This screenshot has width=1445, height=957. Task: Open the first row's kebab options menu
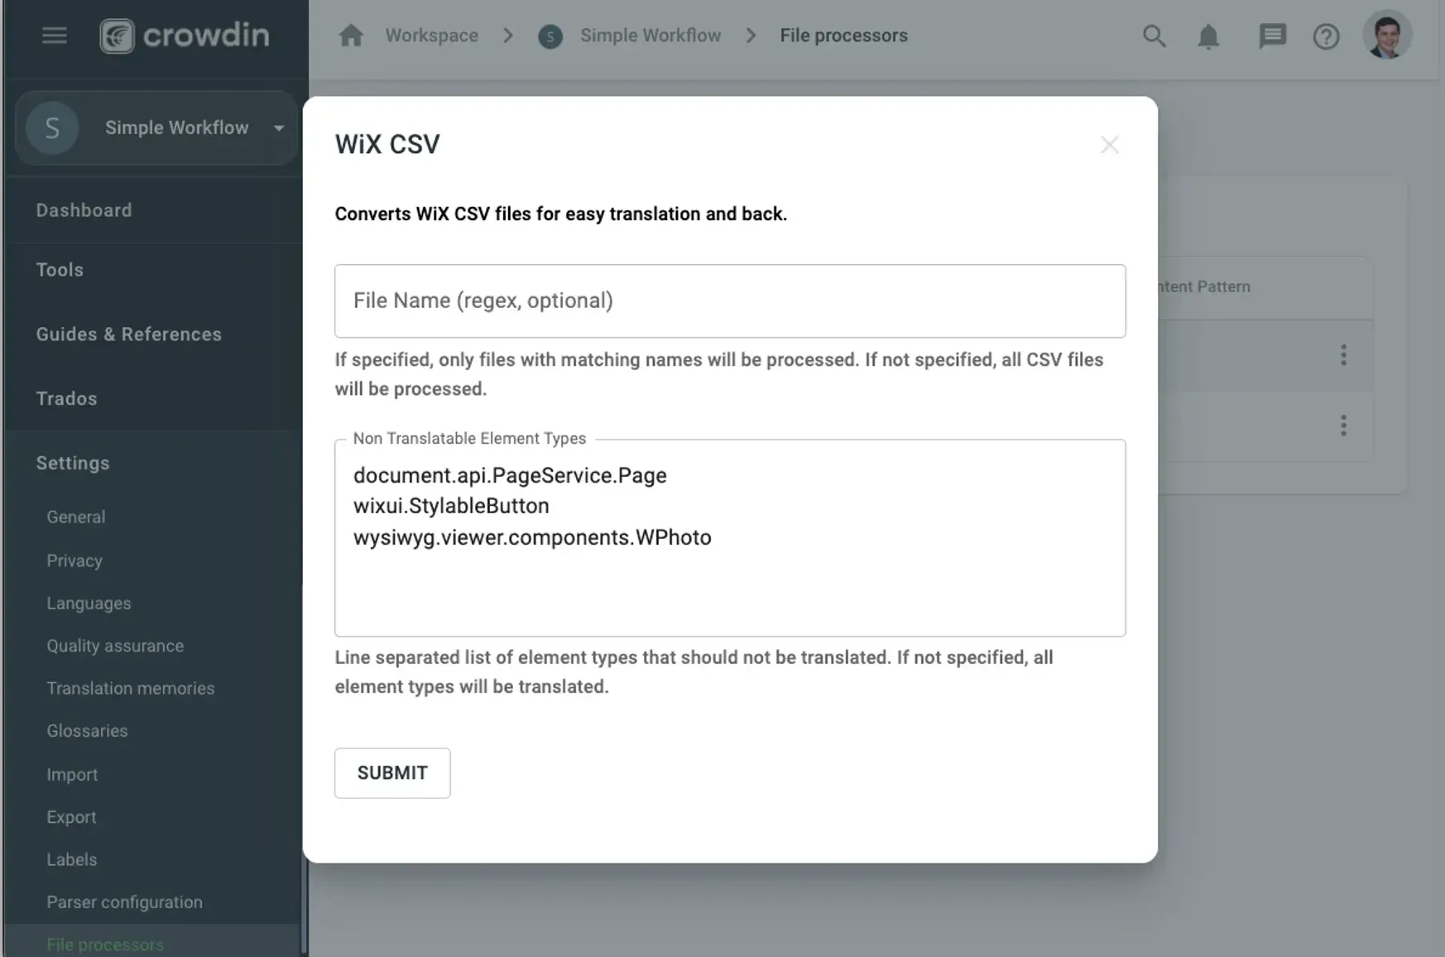pyautogui.click(x=1343, y=355)
